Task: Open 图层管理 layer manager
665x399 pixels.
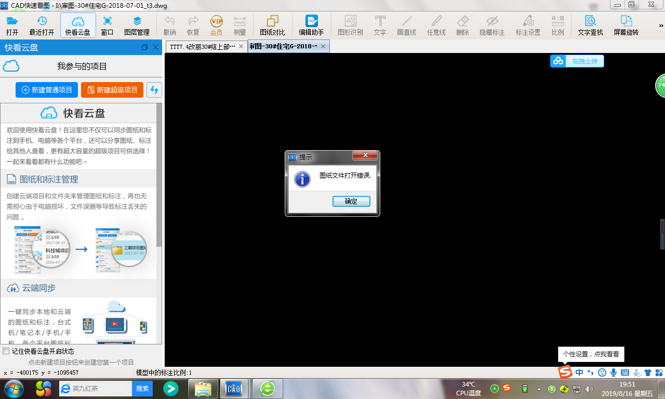Action: [137, 25]
